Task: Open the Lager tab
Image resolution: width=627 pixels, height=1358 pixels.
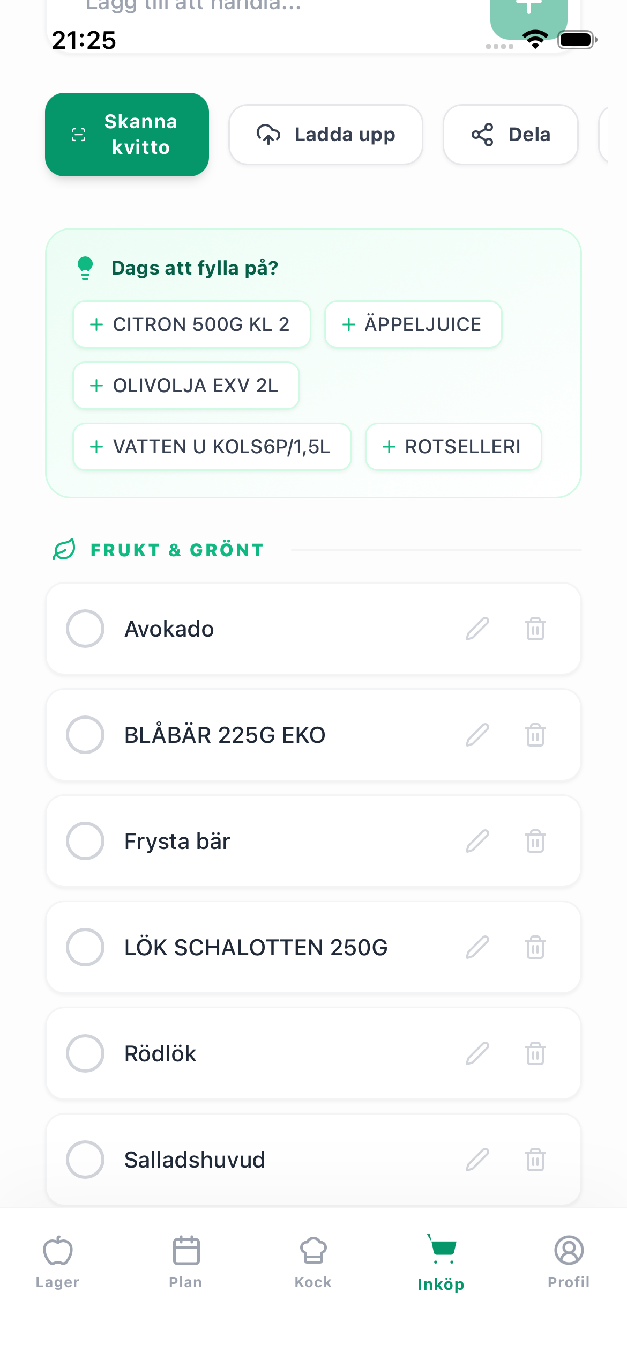Action: coord(57,1261)
